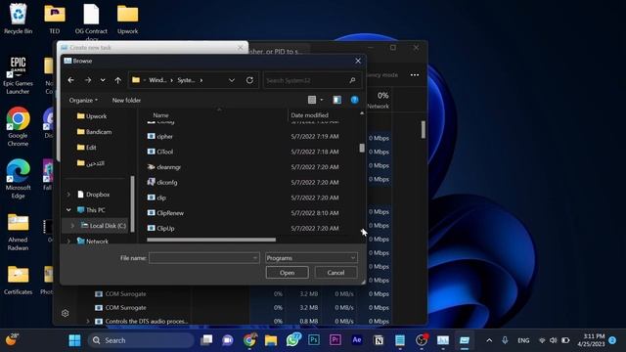Open the Organize menu

pyautogui.click(x=83, y=100)
